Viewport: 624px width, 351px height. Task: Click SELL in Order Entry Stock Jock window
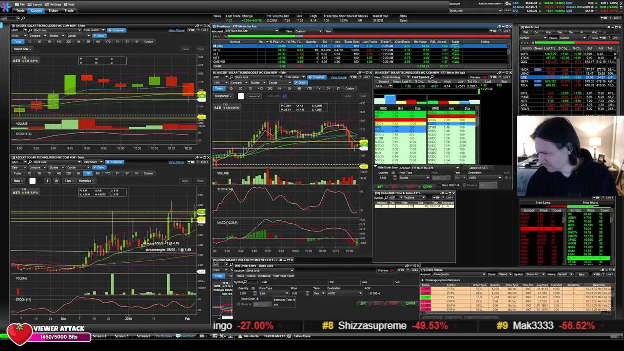point(377,304)
